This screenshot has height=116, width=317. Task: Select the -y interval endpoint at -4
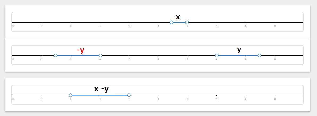pyautogui.click(x=100, y=55)
